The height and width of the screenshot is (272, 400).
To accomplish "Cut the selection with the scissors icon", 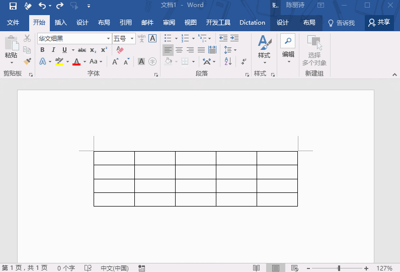I will coord(27,38).
